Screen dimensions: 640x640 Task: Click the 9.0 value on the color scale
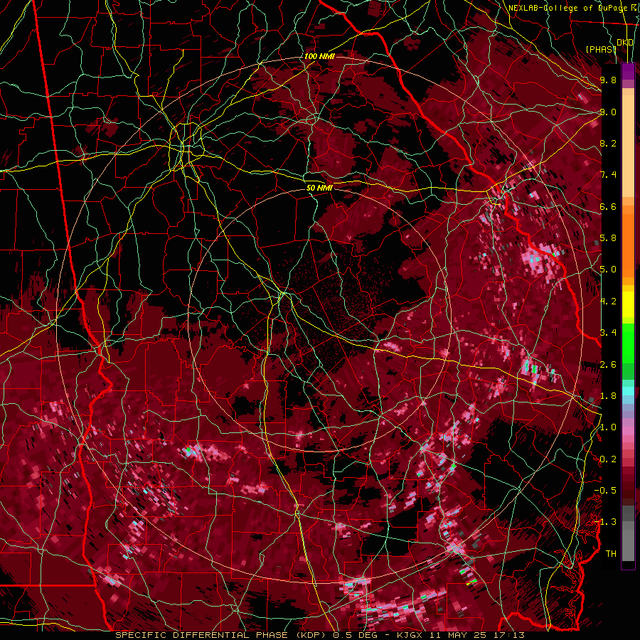608,112
